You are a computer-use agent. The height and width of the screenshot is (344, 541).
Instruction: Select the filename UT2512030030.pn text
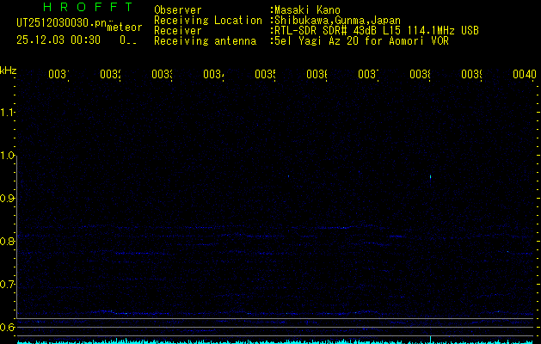coord(62,23)
